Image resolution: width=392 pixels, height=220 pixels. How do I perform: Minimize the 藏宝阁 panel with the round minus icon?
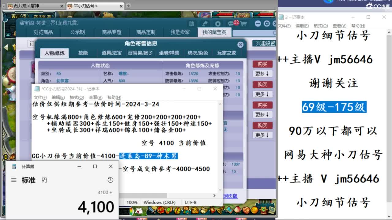(258, 24)
